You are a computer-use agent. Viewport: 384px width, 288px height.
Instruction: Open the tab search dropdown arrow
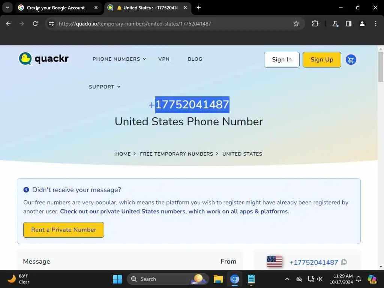pyautogui.click(x=7, y=7)
